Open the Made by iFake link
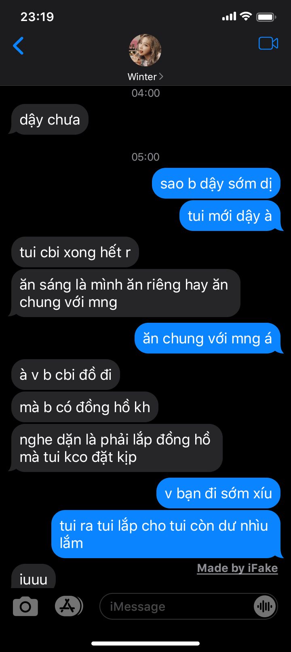291x652 pixels. [237, 568]
